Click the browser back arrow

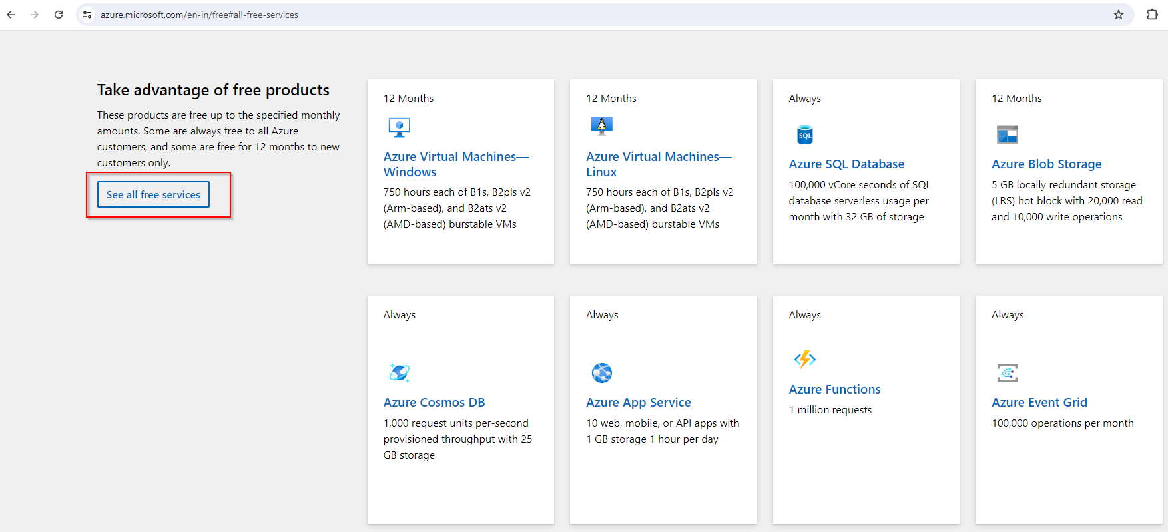[11, 15]
